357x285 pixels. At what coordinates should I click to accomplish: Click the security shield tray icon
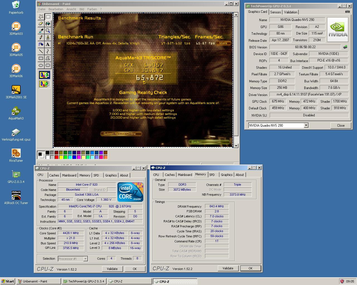pyautogui.click(x=342, y=281)
